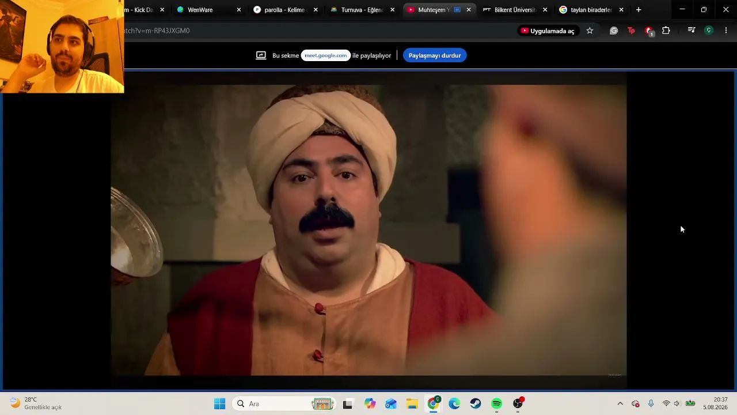The height and width of the screenshot is (415, 737).
Task: Click the OneDrive error tray icon
Action: coord(636,403)
